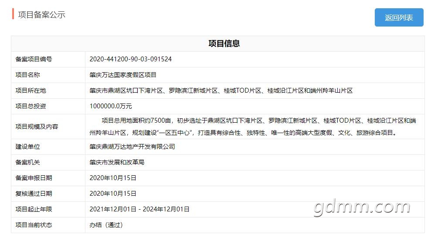Select the 项目起止年限 label cell
Screen dimensions: 431x234
[48, 209]
